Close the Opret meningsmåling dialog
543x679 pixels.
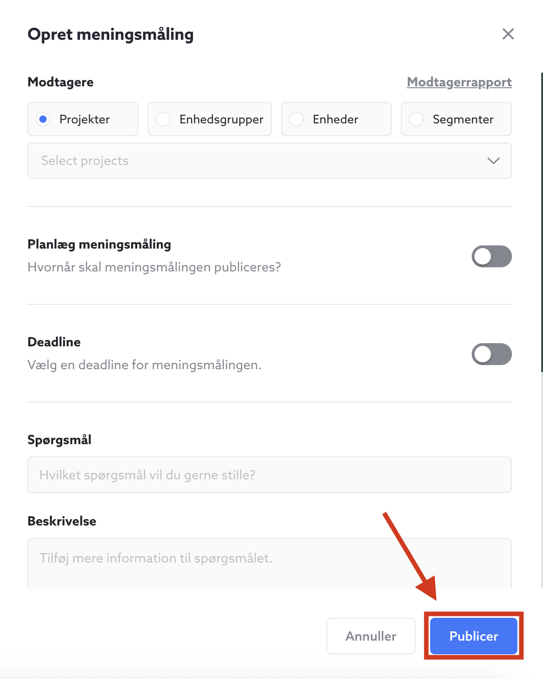[508, 34]
